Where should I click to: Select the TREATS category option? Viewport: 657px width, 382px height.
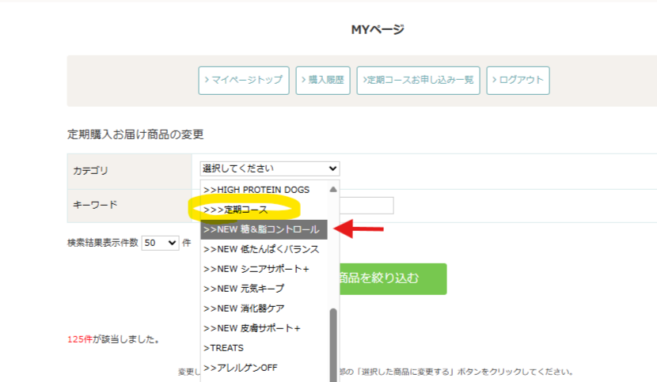[224, 348]
